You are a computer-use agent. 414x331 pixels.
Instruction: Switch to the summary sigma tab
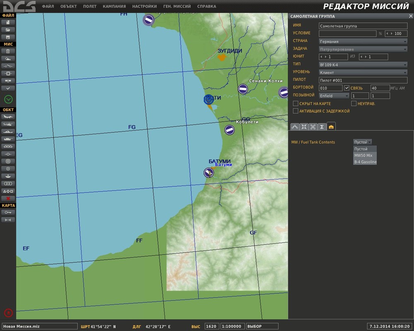(x=322, y=127)
